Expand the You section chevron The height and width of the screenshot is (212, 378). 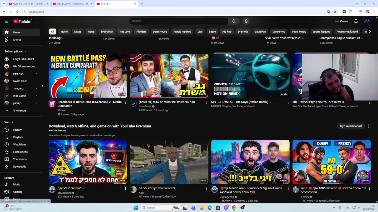click(12, 122)
